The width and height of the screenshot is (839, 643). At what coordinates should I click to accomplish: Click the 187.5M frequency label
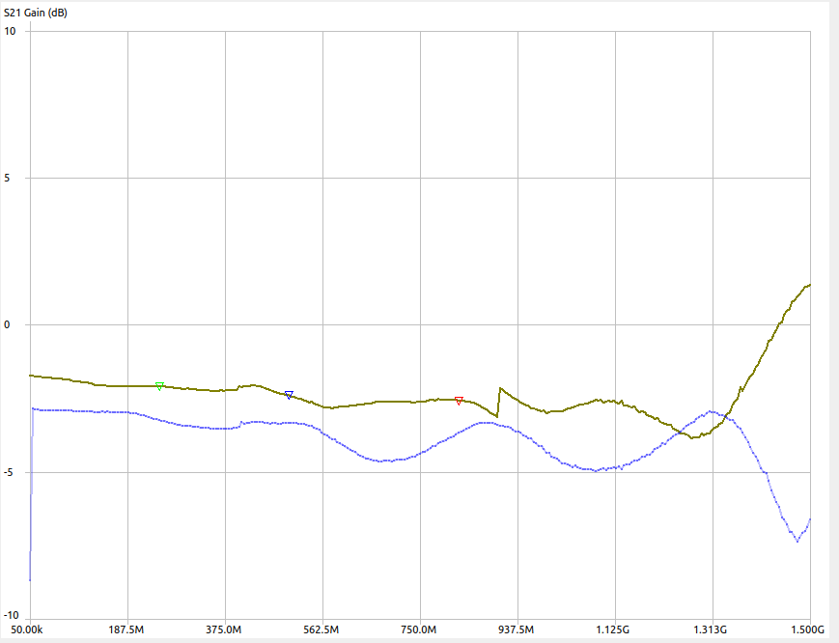coord(127,629)
